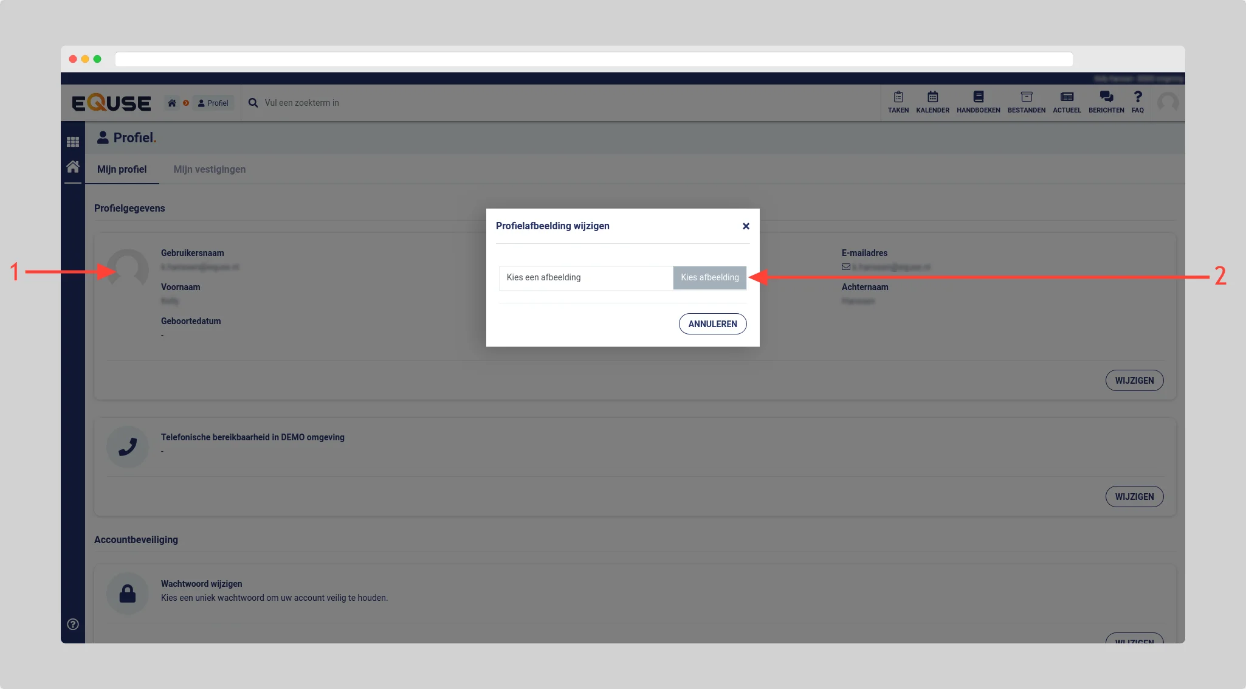Click the Kies afbeelding button
This screenshot has width=1246, height=689.
pos(709,277)
